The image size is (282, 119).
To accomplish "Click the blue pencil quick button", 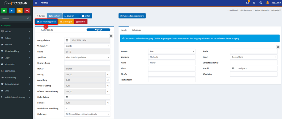I will click(x=12, y=11).
